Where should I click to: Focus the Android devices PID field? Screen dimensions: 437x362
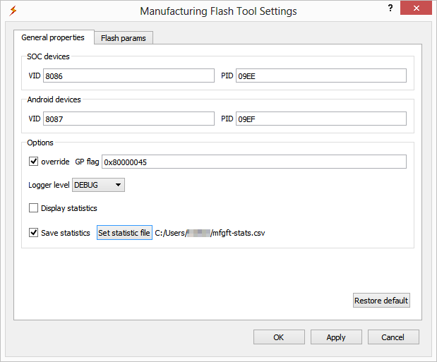[321, 119]
